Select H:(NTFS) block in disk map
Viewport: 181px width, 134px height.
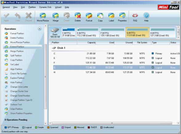pyautogui.click(x=163, y=32)
